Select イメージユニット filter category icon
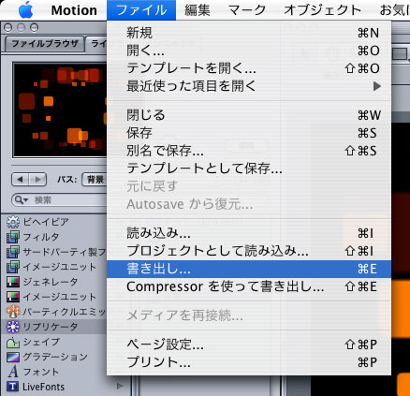The width and height of the screenshot is (410, 396). coord(13,267)
